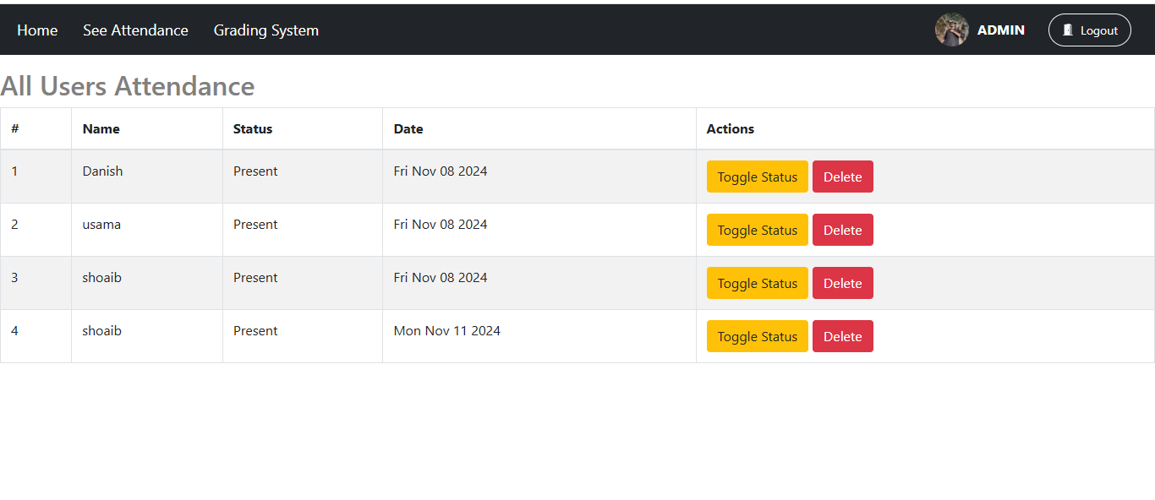Open the Home navigation link

[37, 30]
